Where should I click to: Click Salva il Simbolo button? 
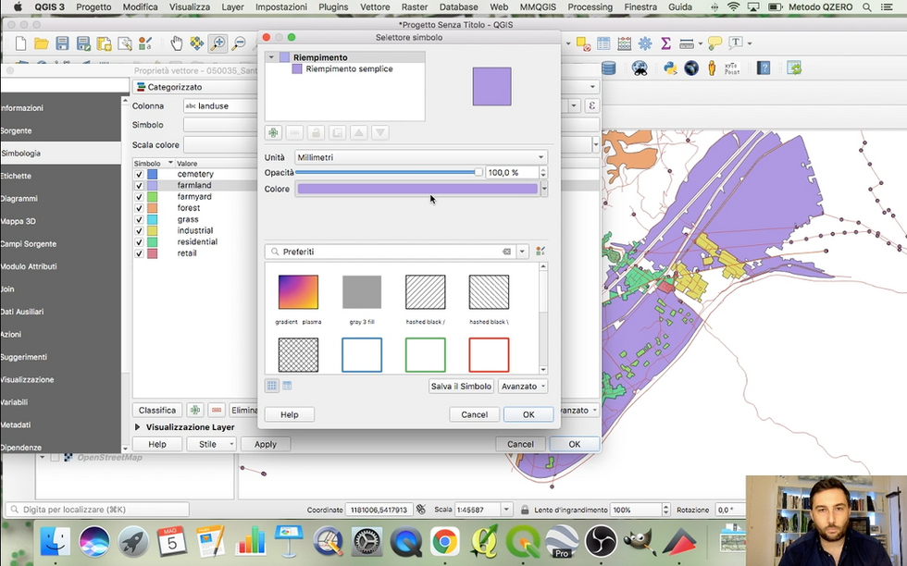click(461, 386)
